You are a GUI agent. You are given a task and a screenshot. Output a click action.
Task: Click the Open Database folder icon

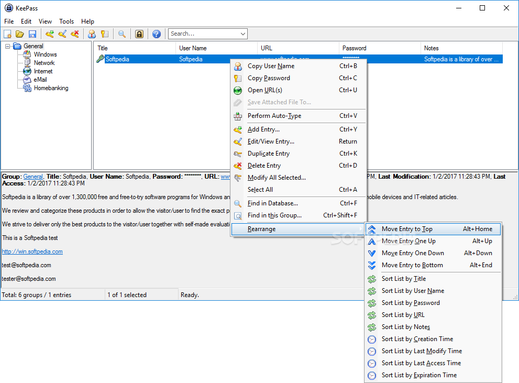tap(20, 34)
